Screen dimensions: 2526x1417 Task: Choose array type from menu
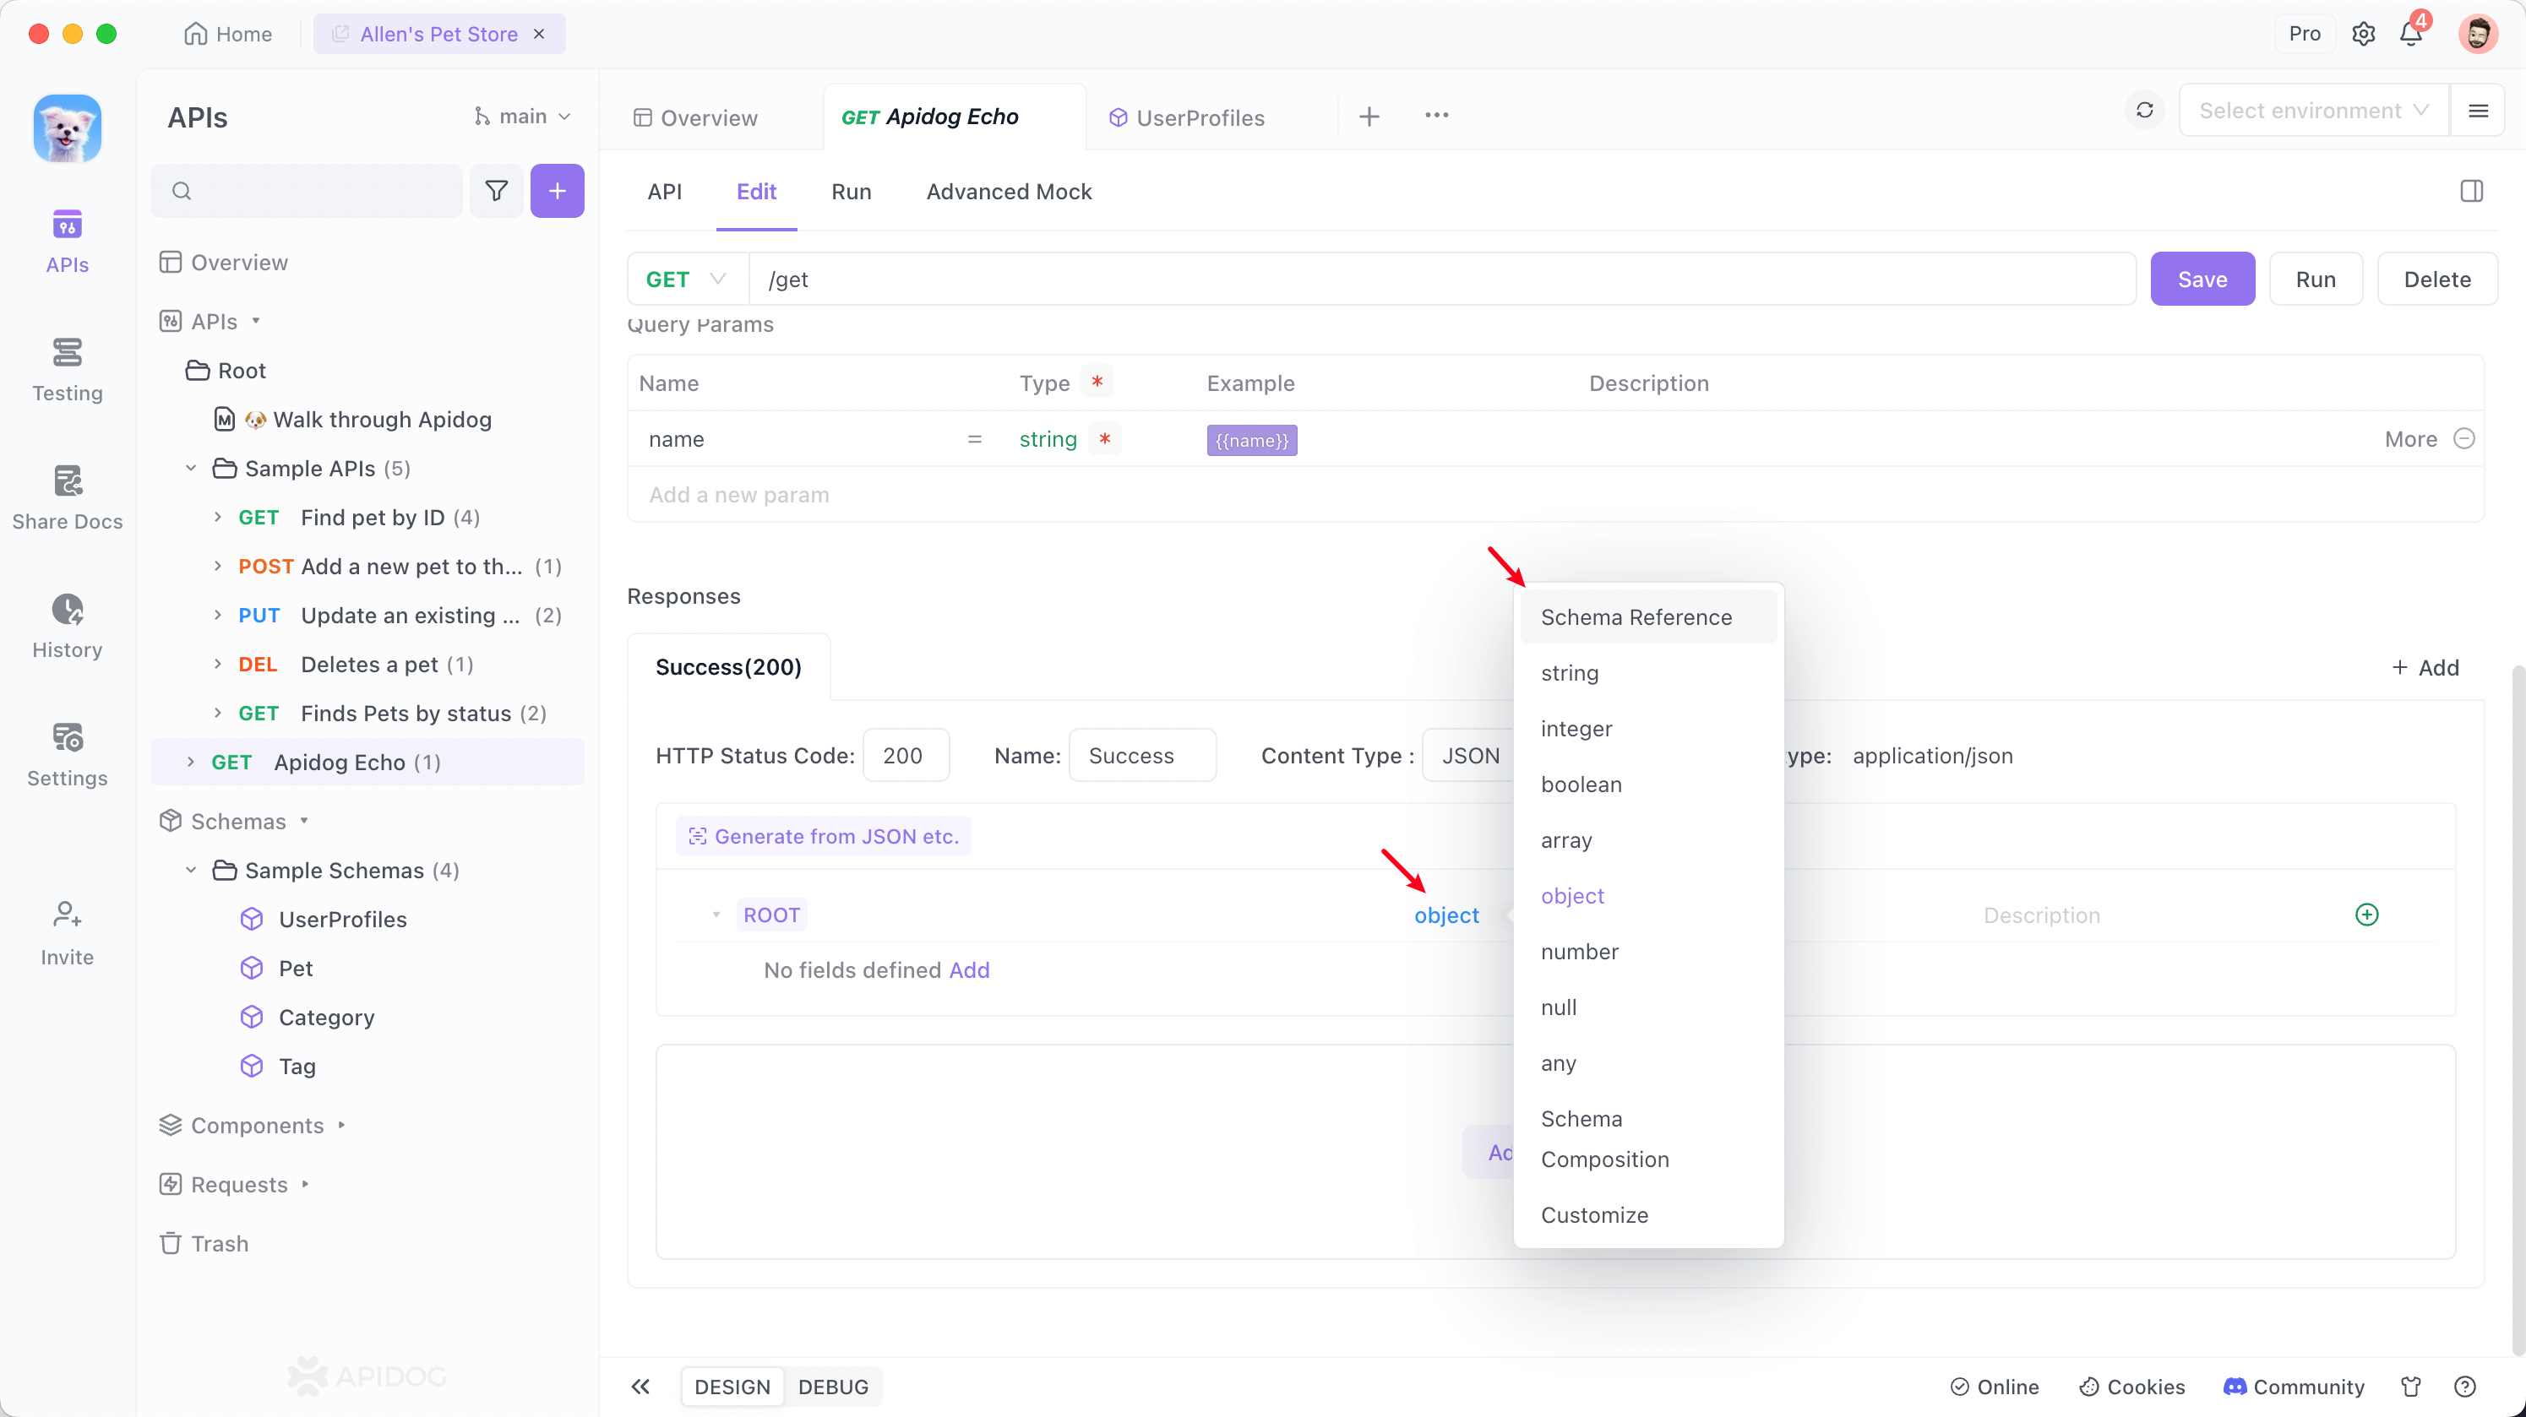1647,839
